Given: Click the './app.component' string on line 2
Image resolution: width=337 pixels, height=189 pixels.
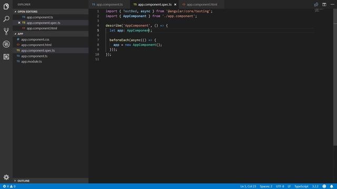Looking at the screenshot, I should 179,16.
